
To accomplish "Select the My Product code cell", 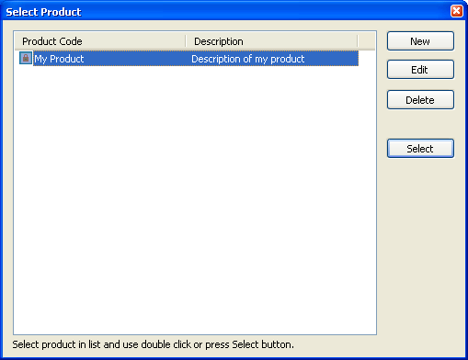I will pyautogui.click(x=59, y=59).
